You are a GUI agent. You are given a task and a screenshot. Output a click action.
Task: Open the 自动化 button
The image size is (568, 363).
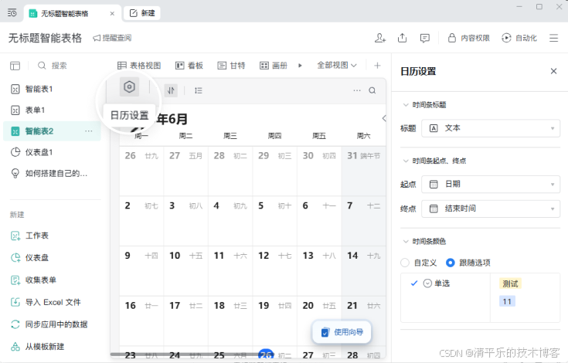[519, 38]
